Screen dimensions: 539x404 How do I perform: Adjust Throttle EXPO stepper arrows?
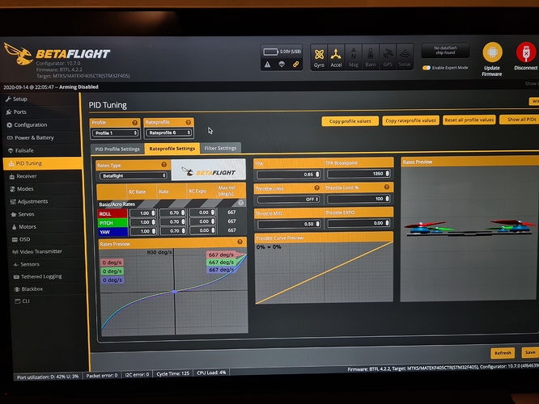click(x=388, y=223)
